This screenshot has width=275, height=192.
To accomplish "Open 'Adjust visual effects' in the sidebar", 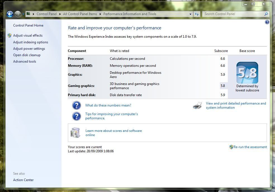I will click(28, 35).
